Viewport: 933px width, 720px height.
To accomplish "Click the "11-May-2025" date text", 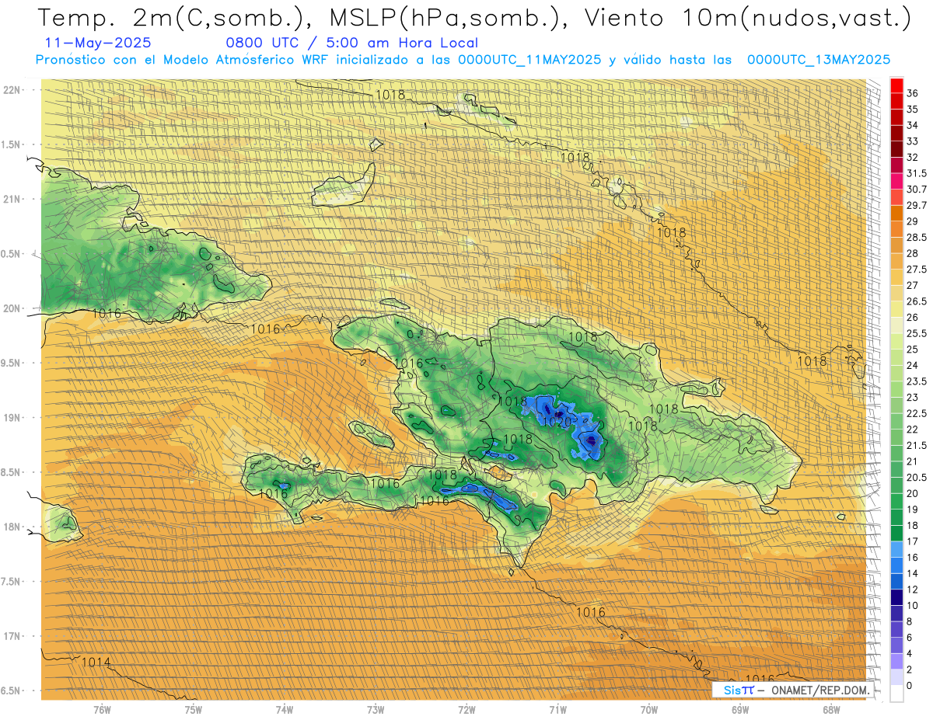I will pos(98,43).
